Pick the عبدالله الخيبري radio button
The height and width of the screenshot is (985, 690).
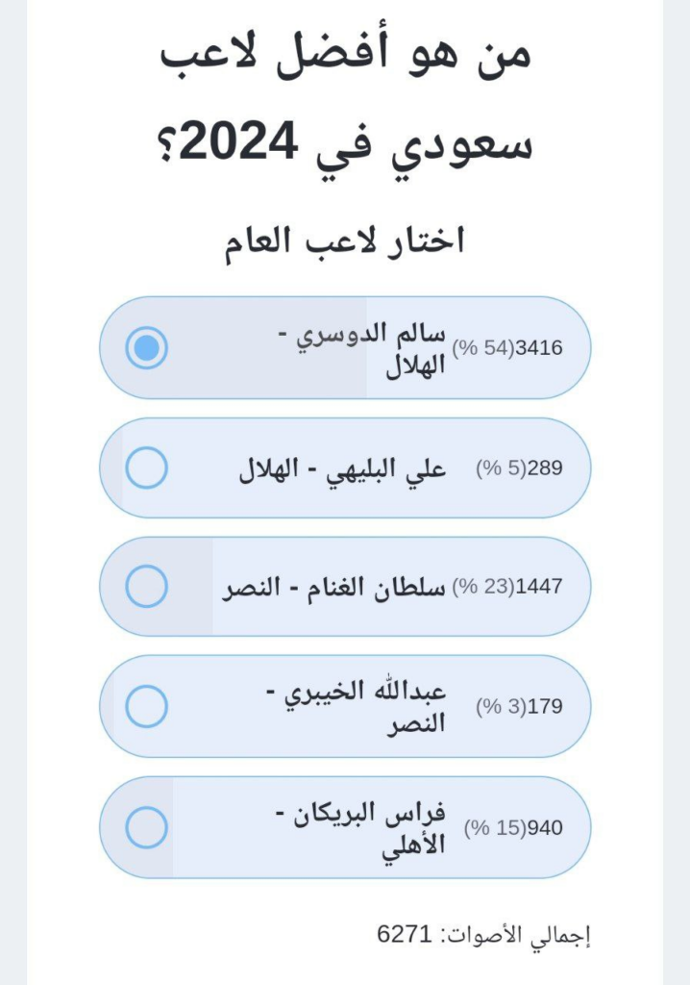[147, 706]
